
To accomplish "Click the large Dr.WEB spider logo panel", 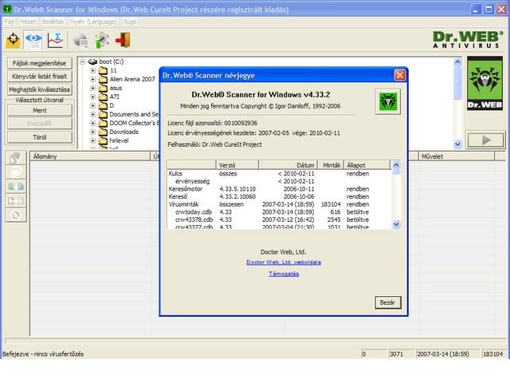I will (x=484, y=83).
